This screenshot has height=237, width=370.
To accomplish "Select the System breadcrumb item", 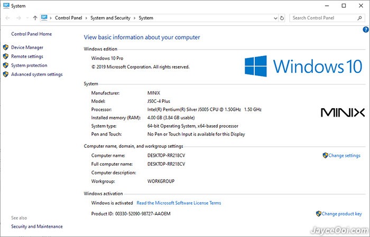I will click(x=146, y=18).
